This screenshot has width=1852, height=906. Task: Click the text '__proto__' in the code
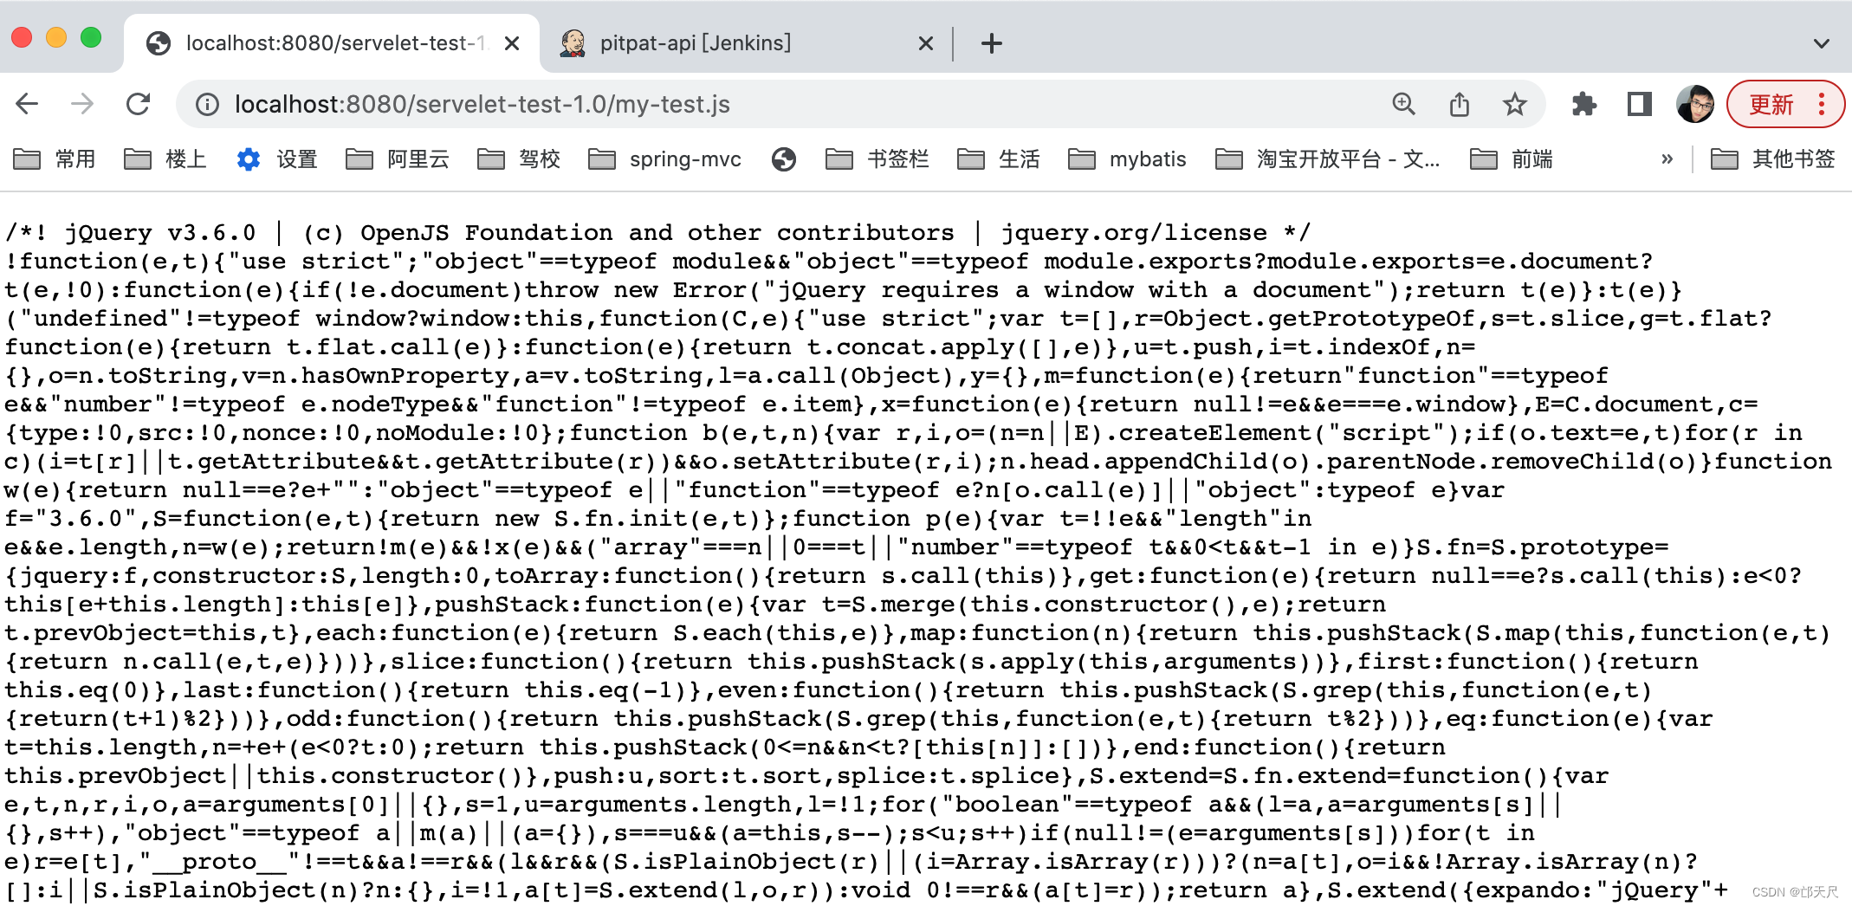point(219,862)
